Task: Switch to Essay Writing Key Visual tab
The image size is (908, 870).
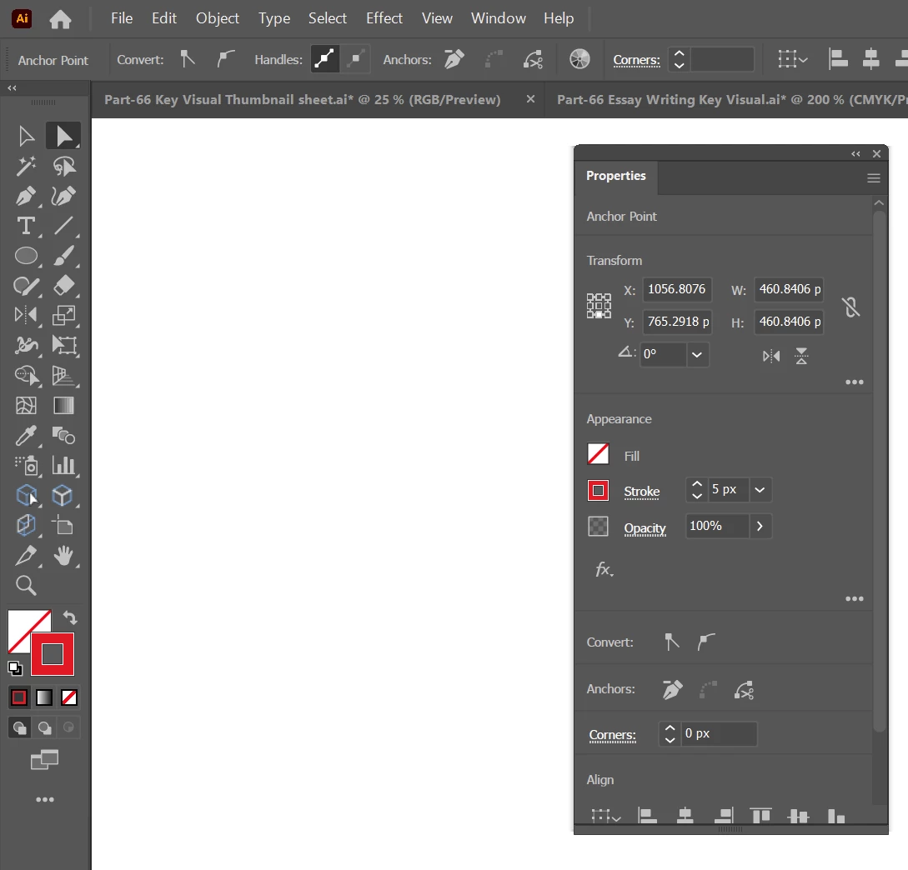Action: tap(730, 99)
